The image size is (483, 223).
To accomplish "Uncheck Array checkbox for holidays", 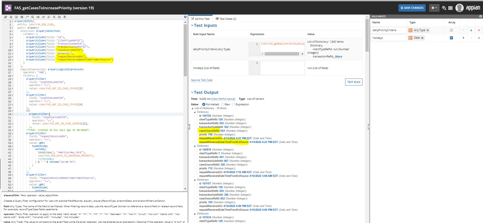I will [x=451, y=38].
